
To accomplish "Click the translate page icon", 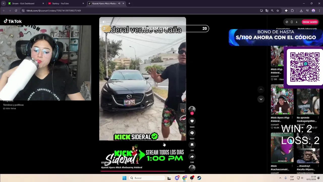I will coord(267,11).
